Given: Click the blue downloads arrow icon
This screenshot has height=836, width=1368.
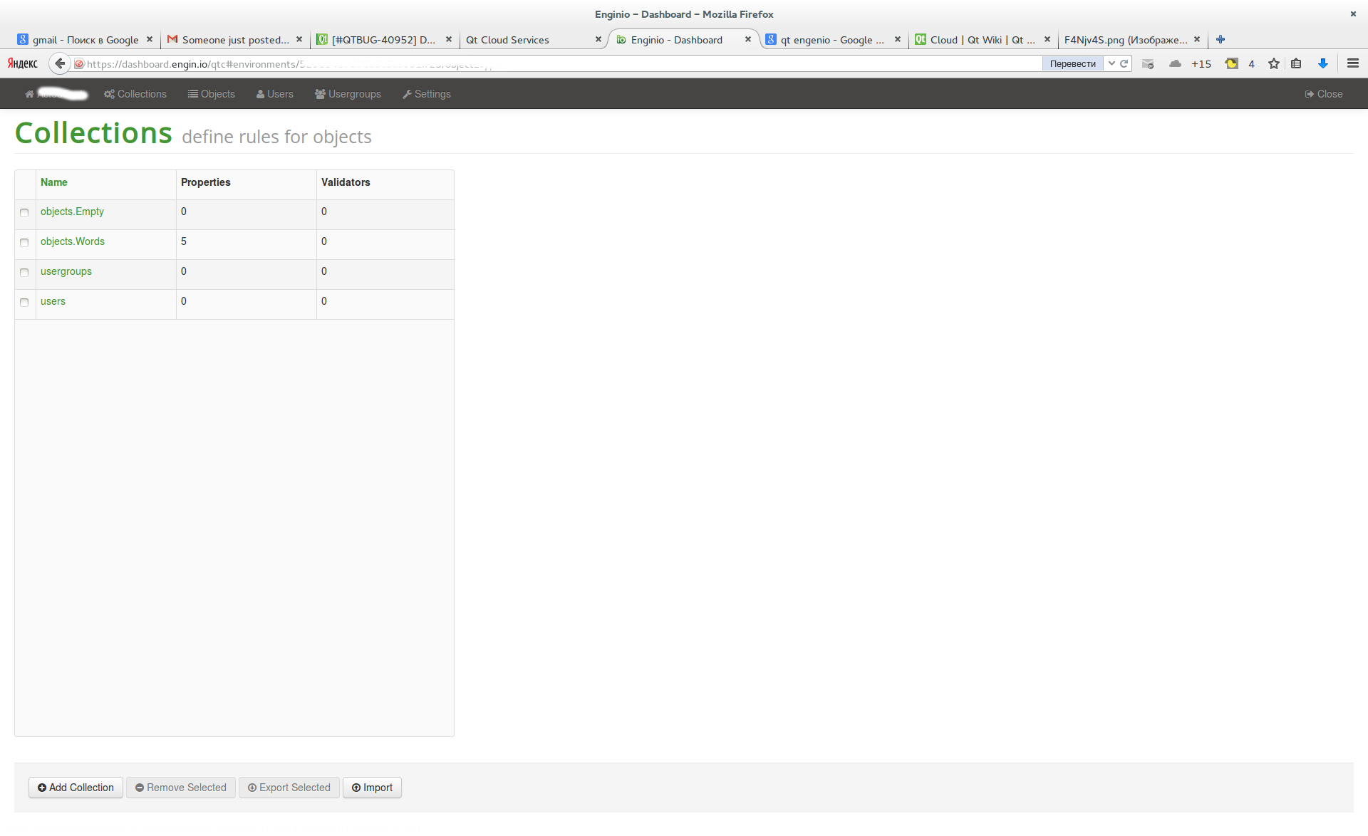Looking at the screenshot, I should 1323,64.
